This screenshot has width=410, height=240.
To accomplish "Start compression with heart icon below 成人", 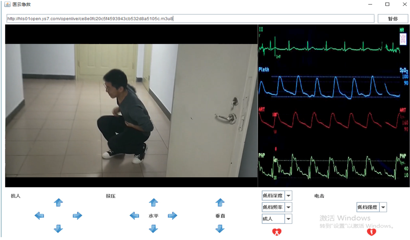I will tap(277, 232).
